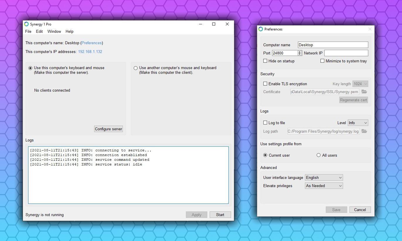
Task: Click the 192.168.1.132 IP address link
Action: point(90,52)
